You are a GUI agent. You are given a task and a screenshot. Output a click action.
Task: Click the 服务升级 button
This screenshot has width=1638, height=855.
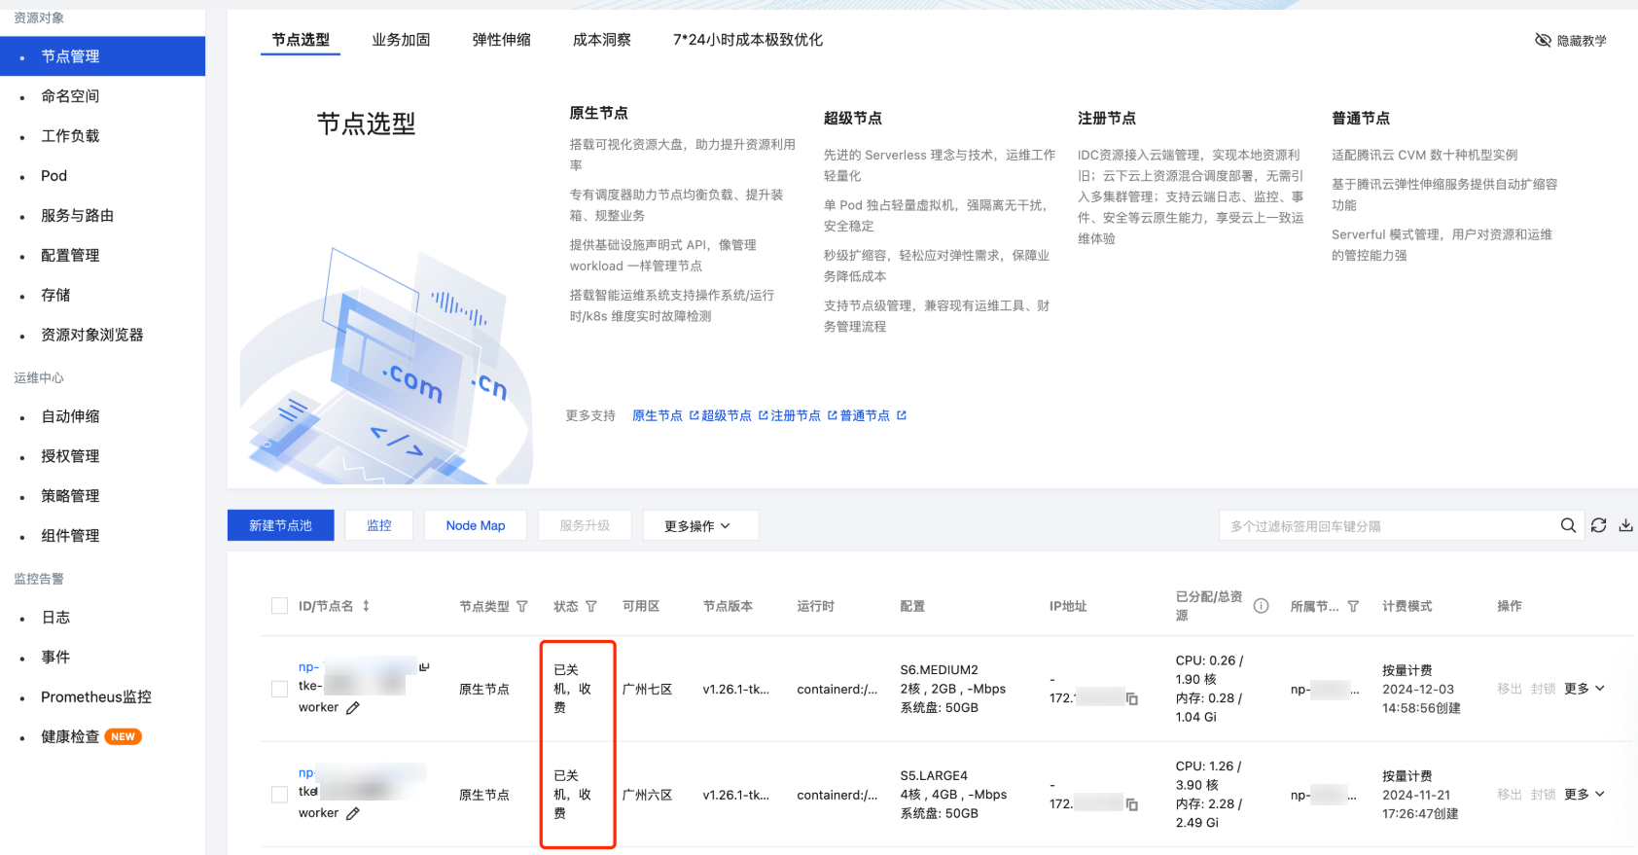pos(585,525)
